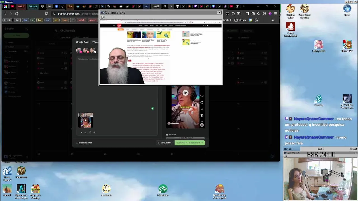The width and height of the screenshot is (358, 201).
Task: Click the plus icon below the attached video
Action: 81,132
